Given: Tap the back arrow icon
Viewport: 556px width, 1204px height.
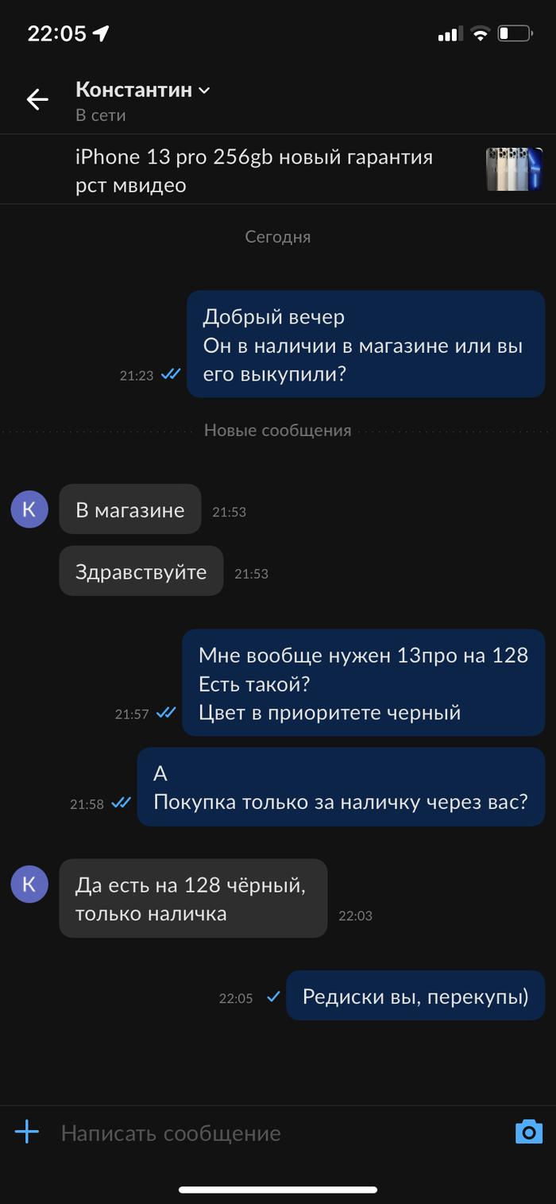Looking at the screenshot, I should point(37,99).
